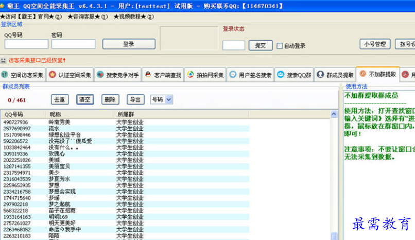The image size is (415, 240).
Task: Select the row named 绿想创业平台
Action: click(x=125, y=135)
